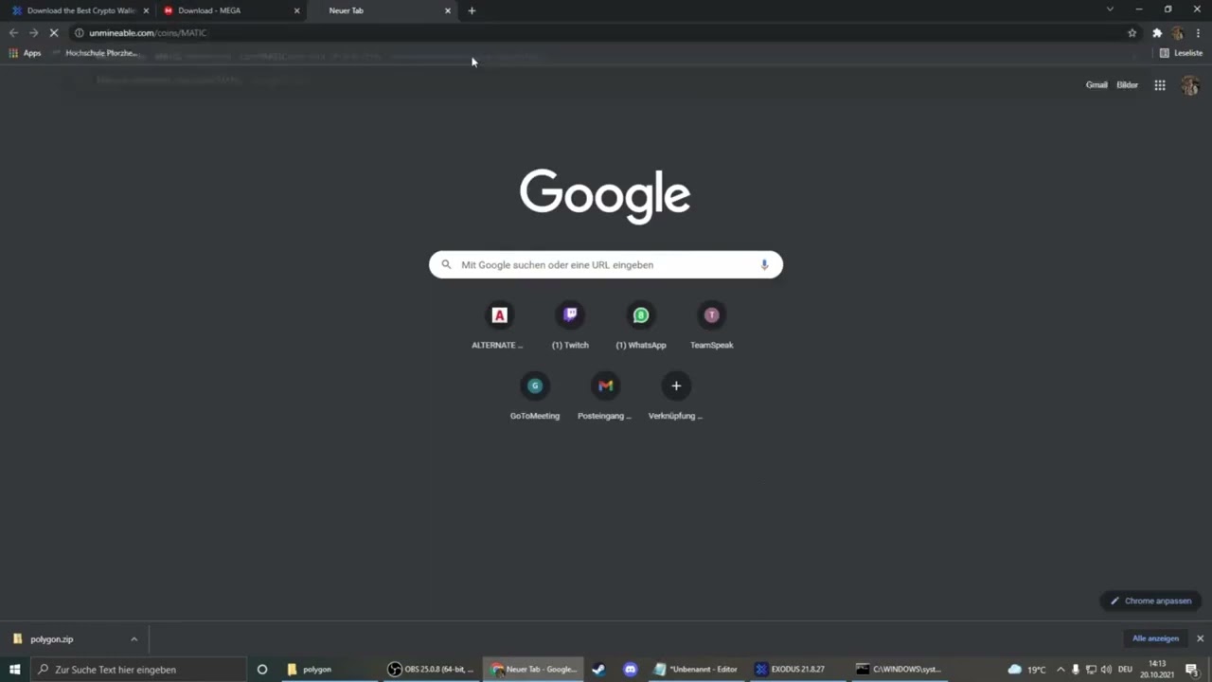Open the Gmail link
The width and height of the screenshot is (1212, 682).
coord(1096,85)
